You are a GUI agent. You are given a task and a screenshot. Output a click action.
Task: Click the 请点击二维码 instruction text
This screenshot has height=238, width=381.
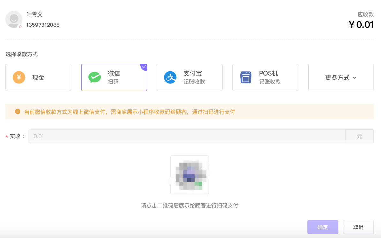(x=189, y=205)
